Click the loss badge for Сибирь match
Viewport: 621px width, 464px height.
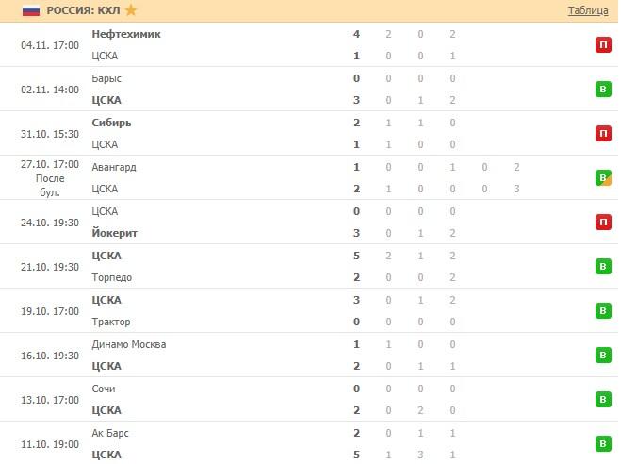[603, 134]
